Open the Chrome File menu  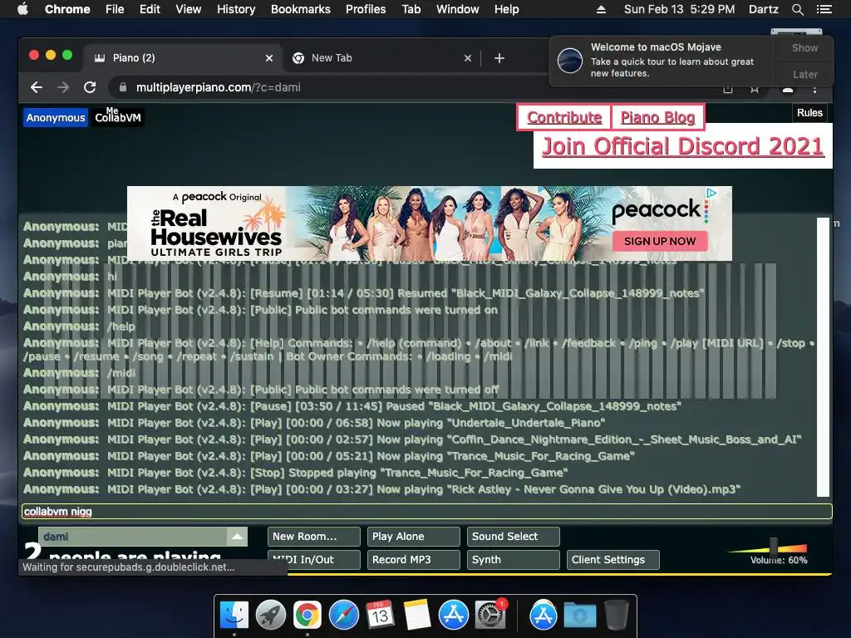pyautogui.click(x=115, y=9)
